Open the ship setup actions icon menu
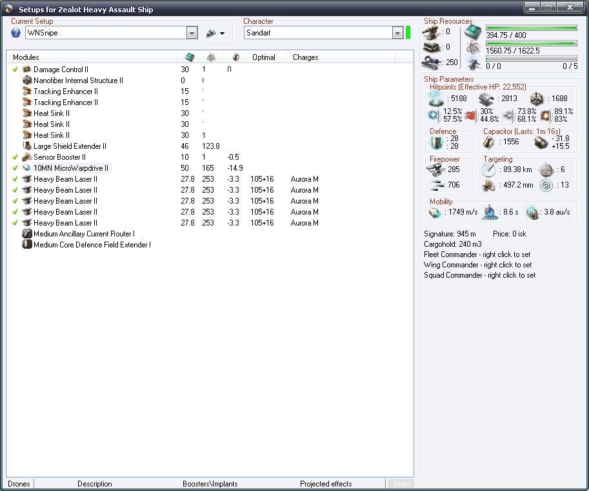Screen dimensions: 589x491 click(211, 34)
